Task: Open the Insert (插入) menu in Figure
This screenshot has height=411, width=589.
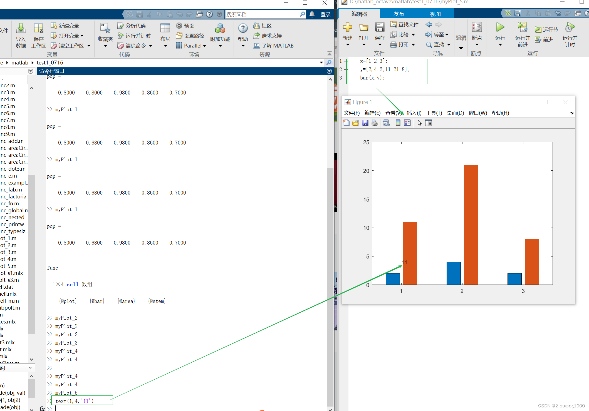Action: [414, 113]
